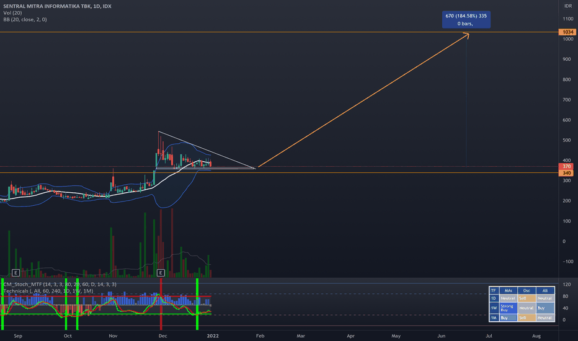Click the 2022 label on time axis
The height and width of the screenshot is (341, 578).
point(213,336)
